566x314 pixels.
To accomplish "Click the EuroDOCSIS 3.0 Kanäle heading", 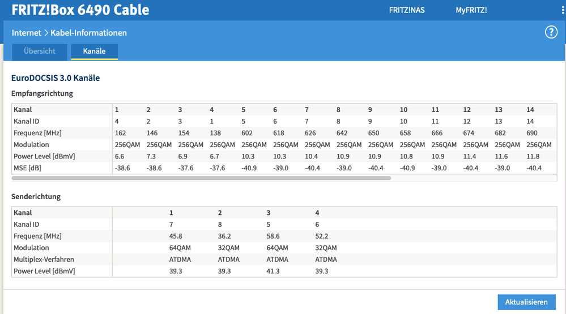I will [56, 78].
